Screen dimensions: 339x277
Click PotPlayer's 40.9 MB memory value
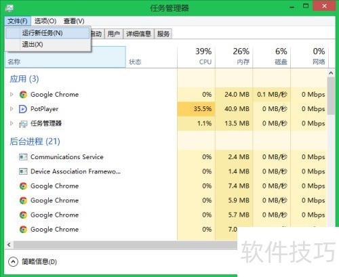point(237,109)
